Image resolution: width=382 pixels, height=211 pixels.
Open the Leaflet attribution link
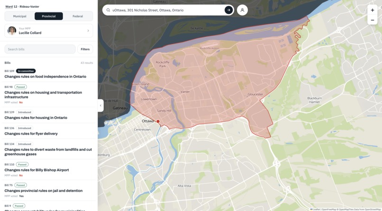(316, 210)
